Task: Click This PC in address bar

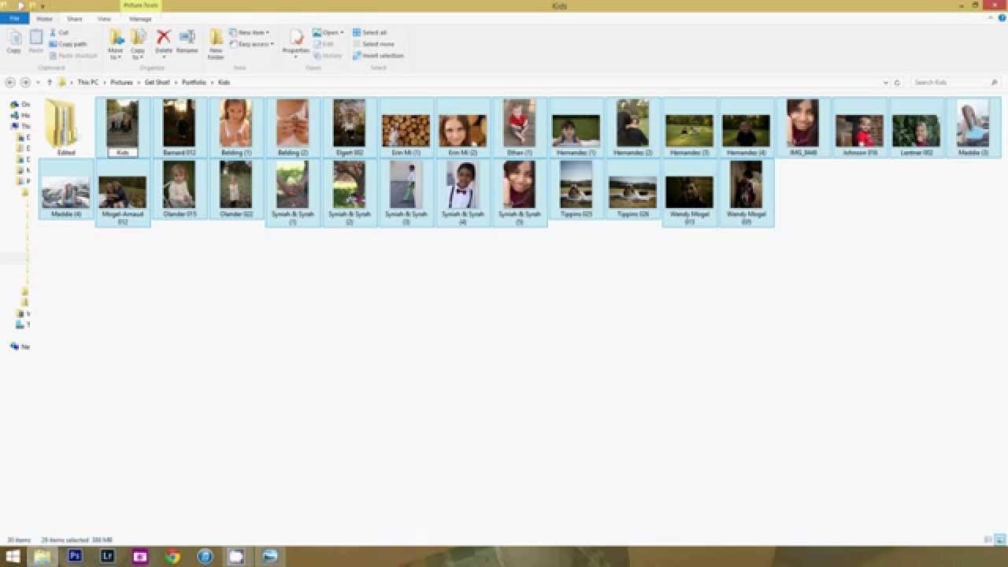Action: 87,82
